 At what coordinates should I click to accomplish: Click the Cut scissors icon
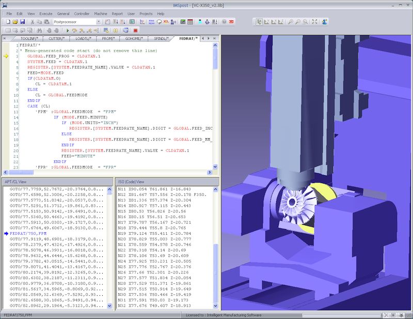[x=33, y=22]
